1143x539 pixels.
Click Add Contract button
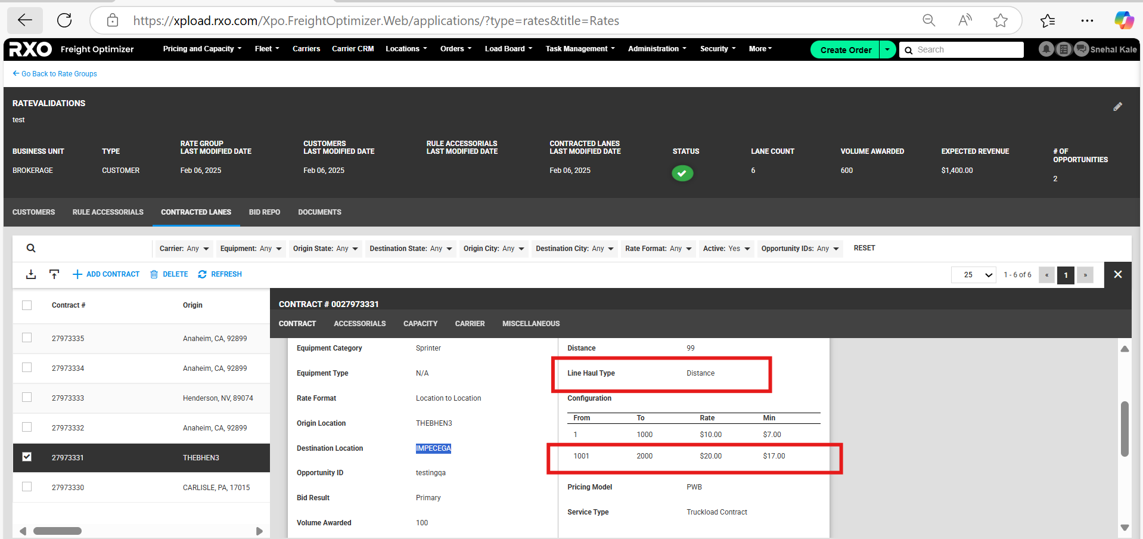pos(106,274)
